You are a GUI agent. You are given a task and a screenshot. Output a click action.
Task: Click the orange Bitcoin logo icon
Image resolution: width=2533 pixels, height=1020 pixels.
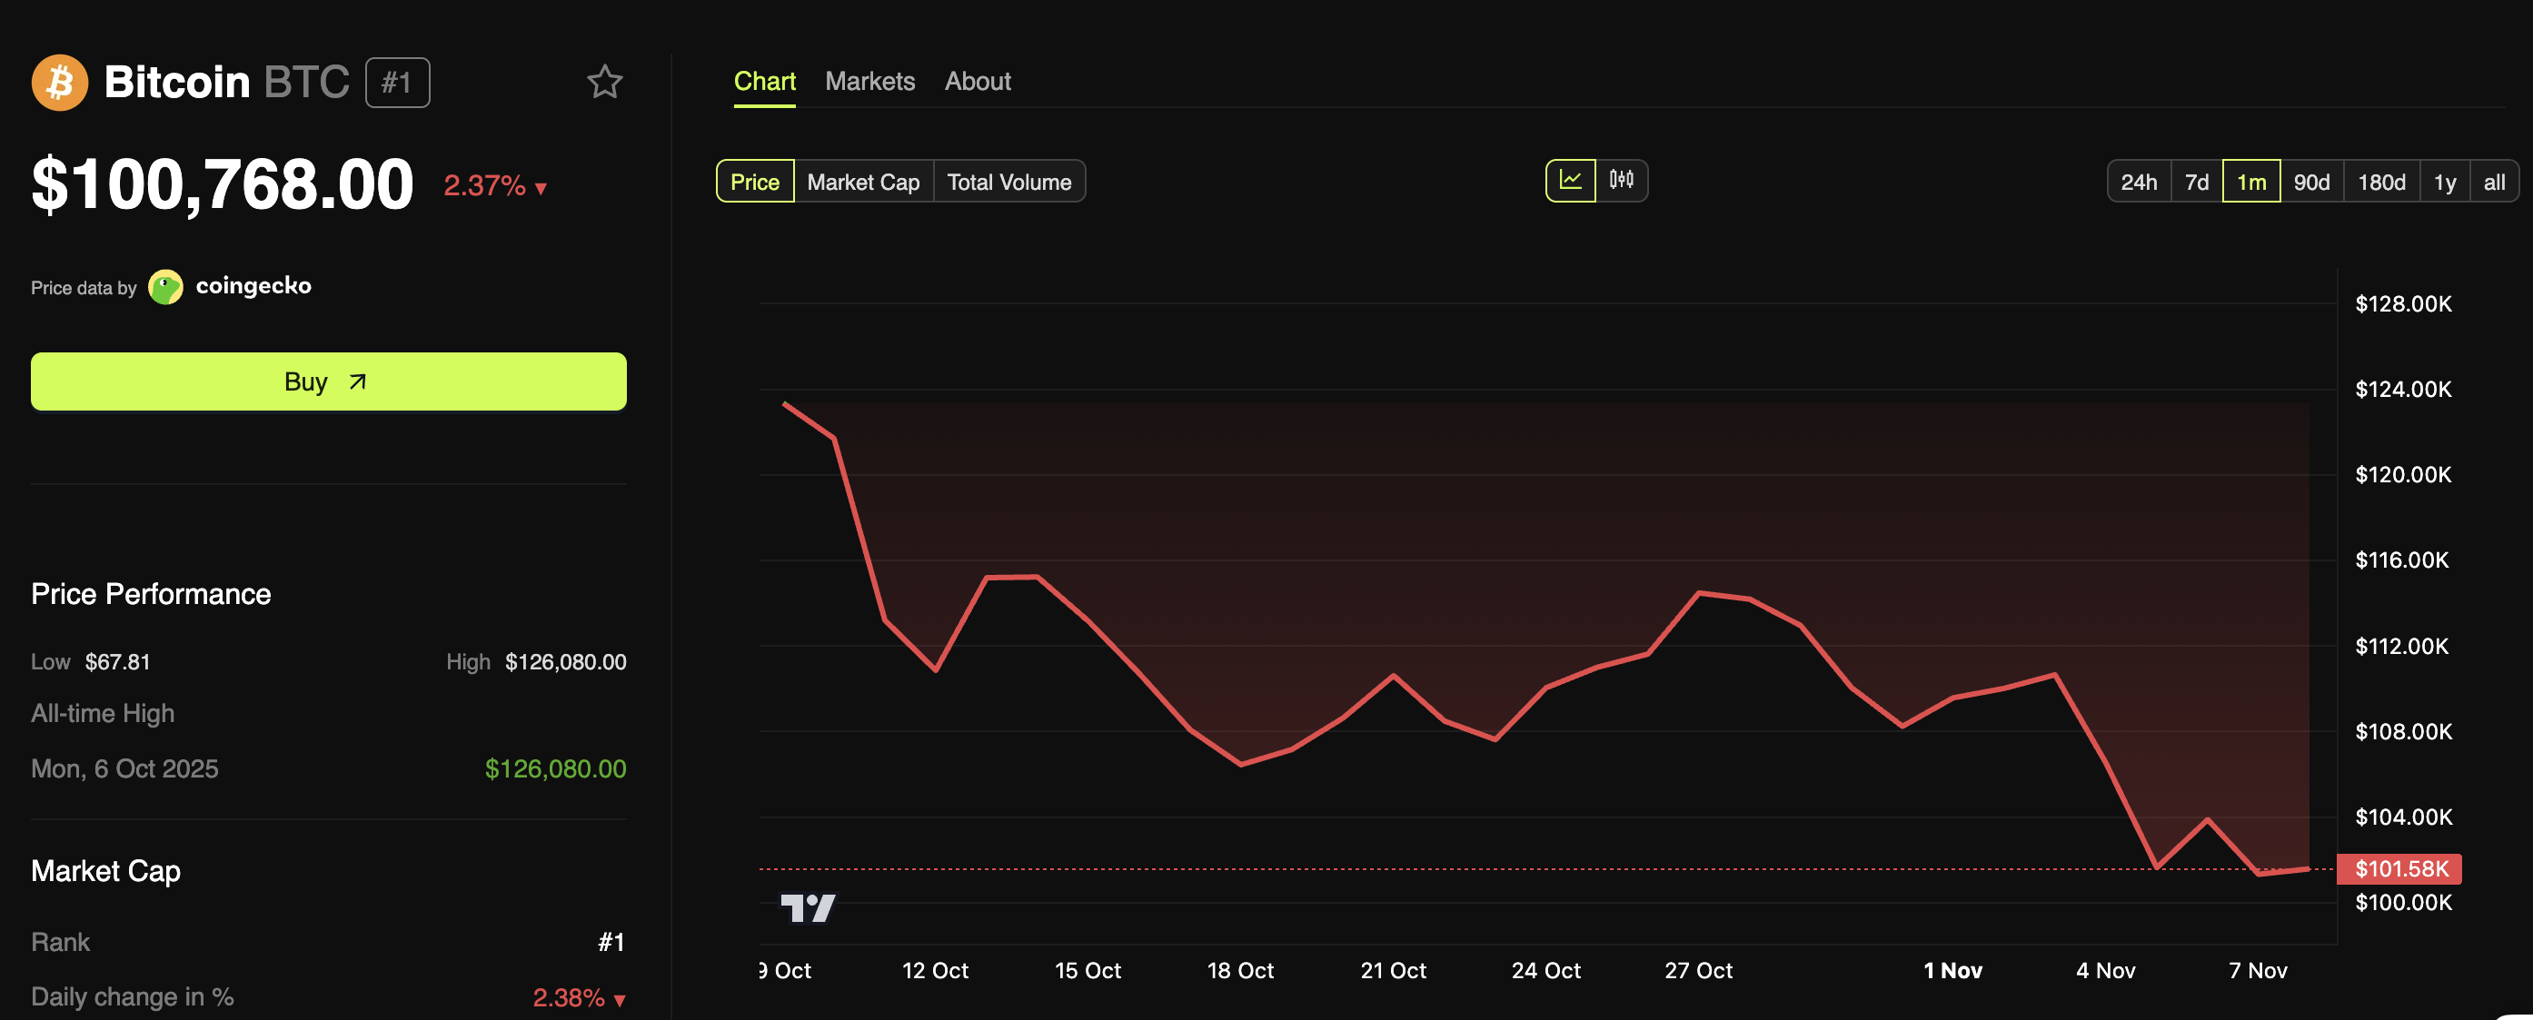pos(59,83)
